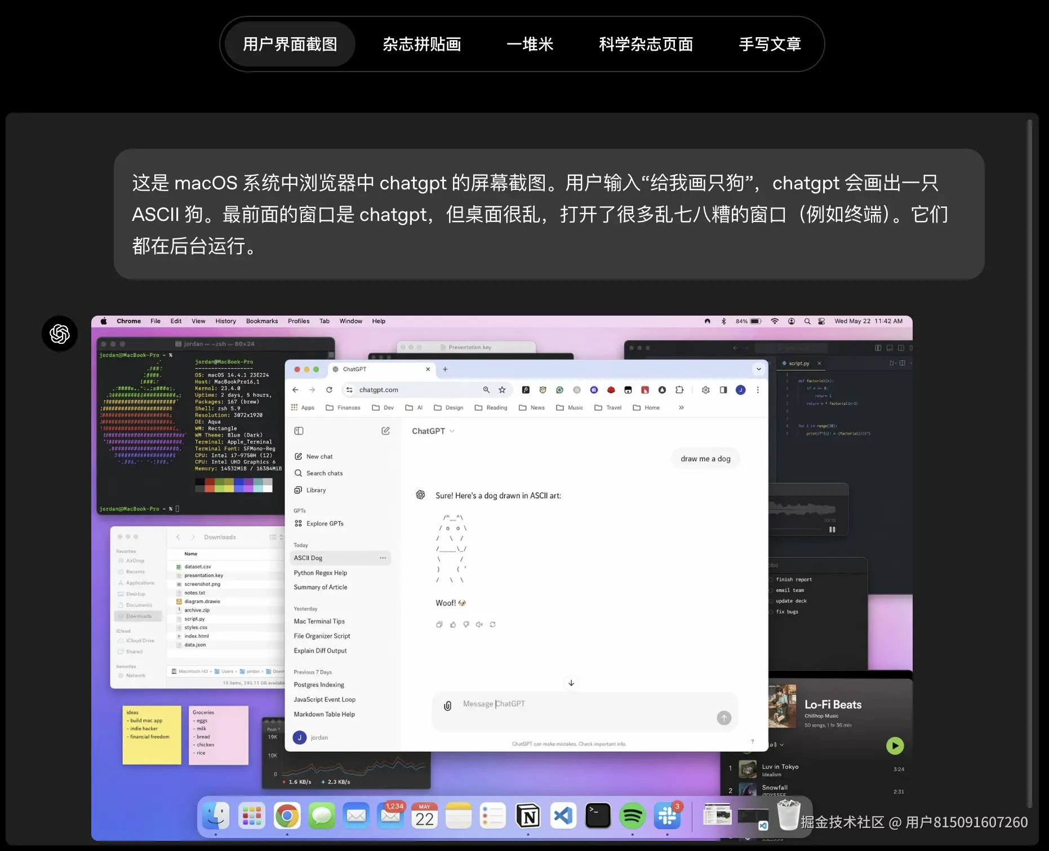This screenshot has width=1049, height=851.
Task: Open the Finances bookmarks folder
Action: [x=343, y=407]
